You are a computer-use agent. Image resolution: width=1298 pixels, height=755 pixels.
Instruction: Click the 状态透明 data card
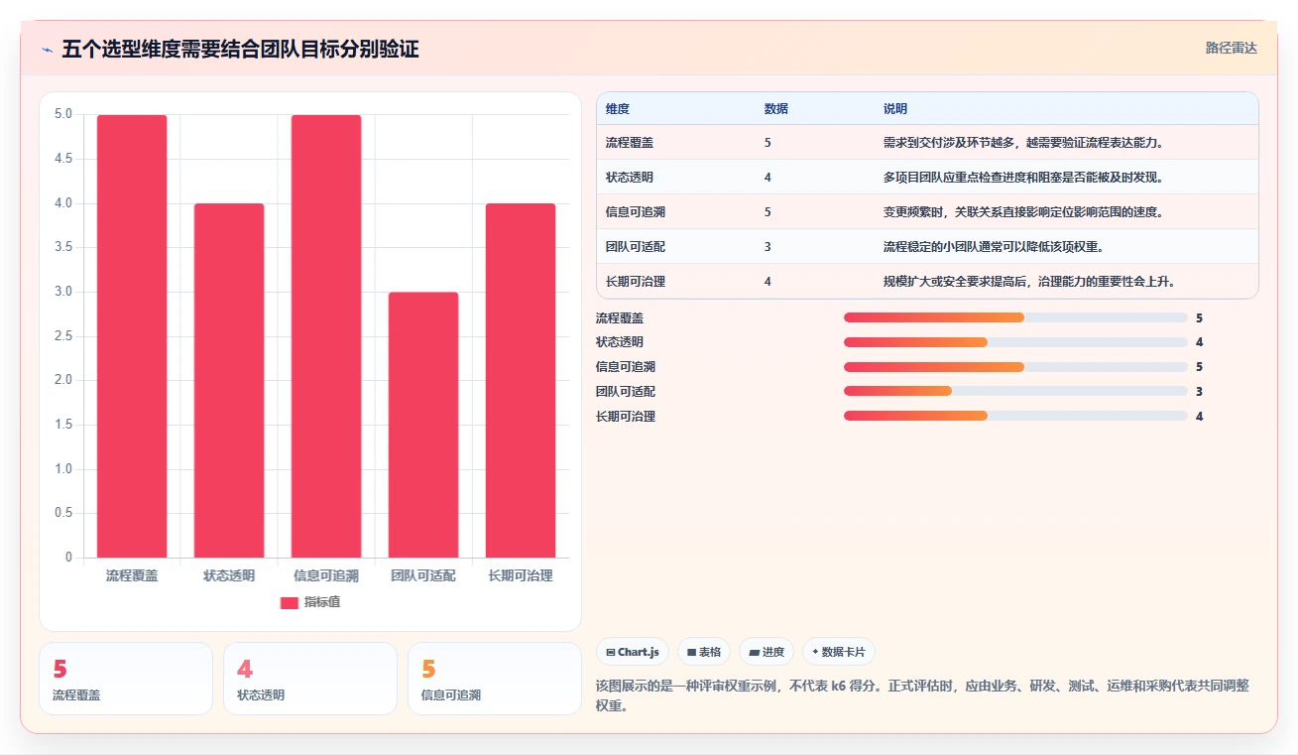[310, 679]
